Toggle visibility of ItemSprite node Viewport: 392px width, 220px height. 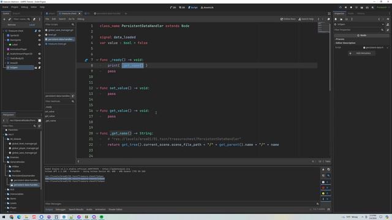tap(39, 40)
